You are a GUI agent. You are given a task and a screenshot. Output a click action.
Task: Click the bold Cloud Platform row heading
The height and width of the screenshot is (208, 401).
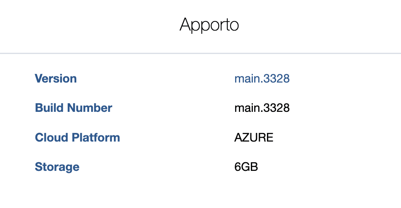point(77,137)
